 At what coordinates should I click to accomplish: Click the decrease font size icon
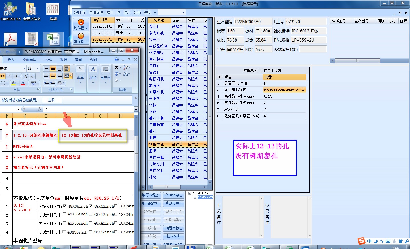coord(32,76)
